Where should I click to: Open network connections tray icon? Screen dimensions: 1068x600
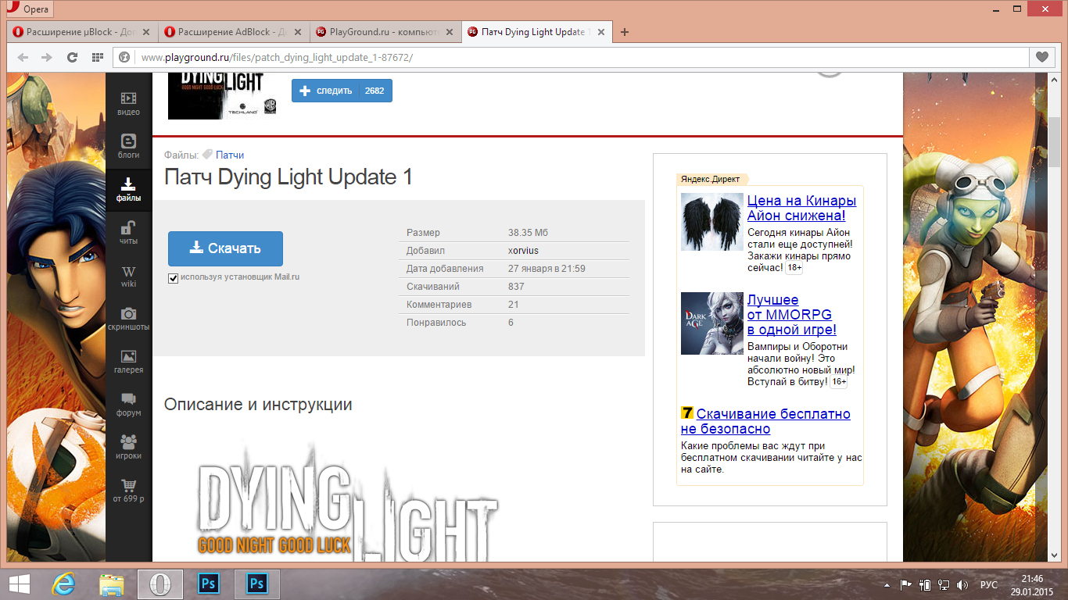point(944,584)
